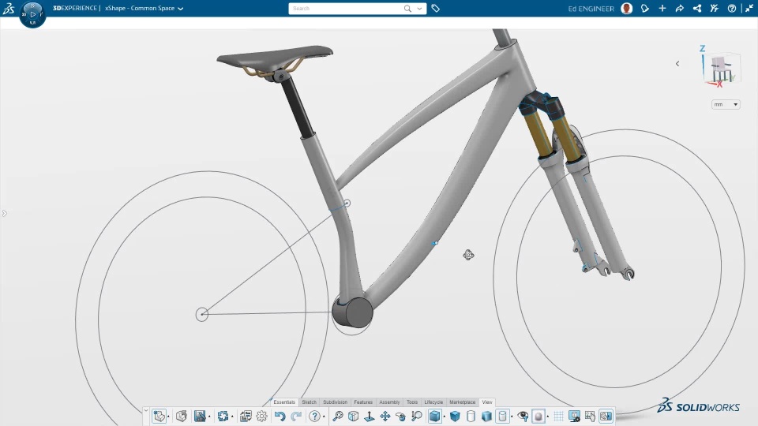Switch to the Sketch tab
This screenshot has height=426, width=758.
pos(309,402)
